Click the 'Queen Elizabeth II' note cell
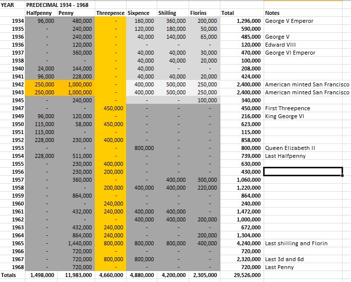Image resolution: width=351 pixels, height=282 pixels. click(x=290, y=148)
